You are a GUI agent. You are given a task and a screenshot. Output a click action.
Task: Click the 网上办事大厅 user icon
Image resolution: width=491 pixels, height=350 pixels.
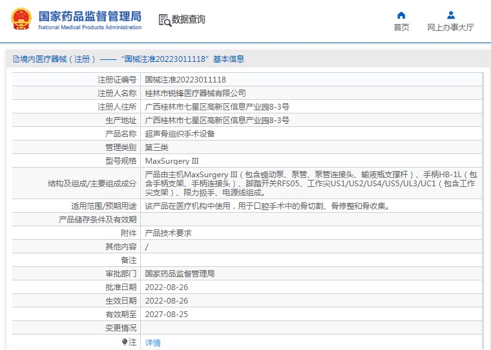(450, 15)
